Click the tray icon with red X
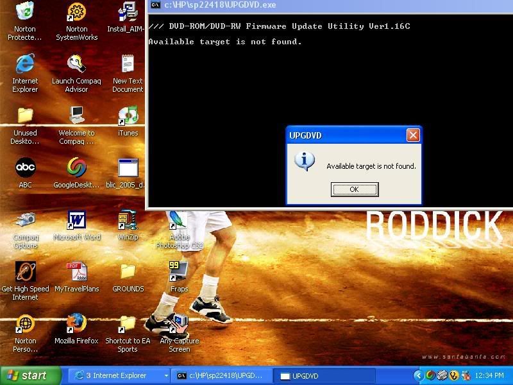This screenshot has height=385, width=513. tap(466, 375)
